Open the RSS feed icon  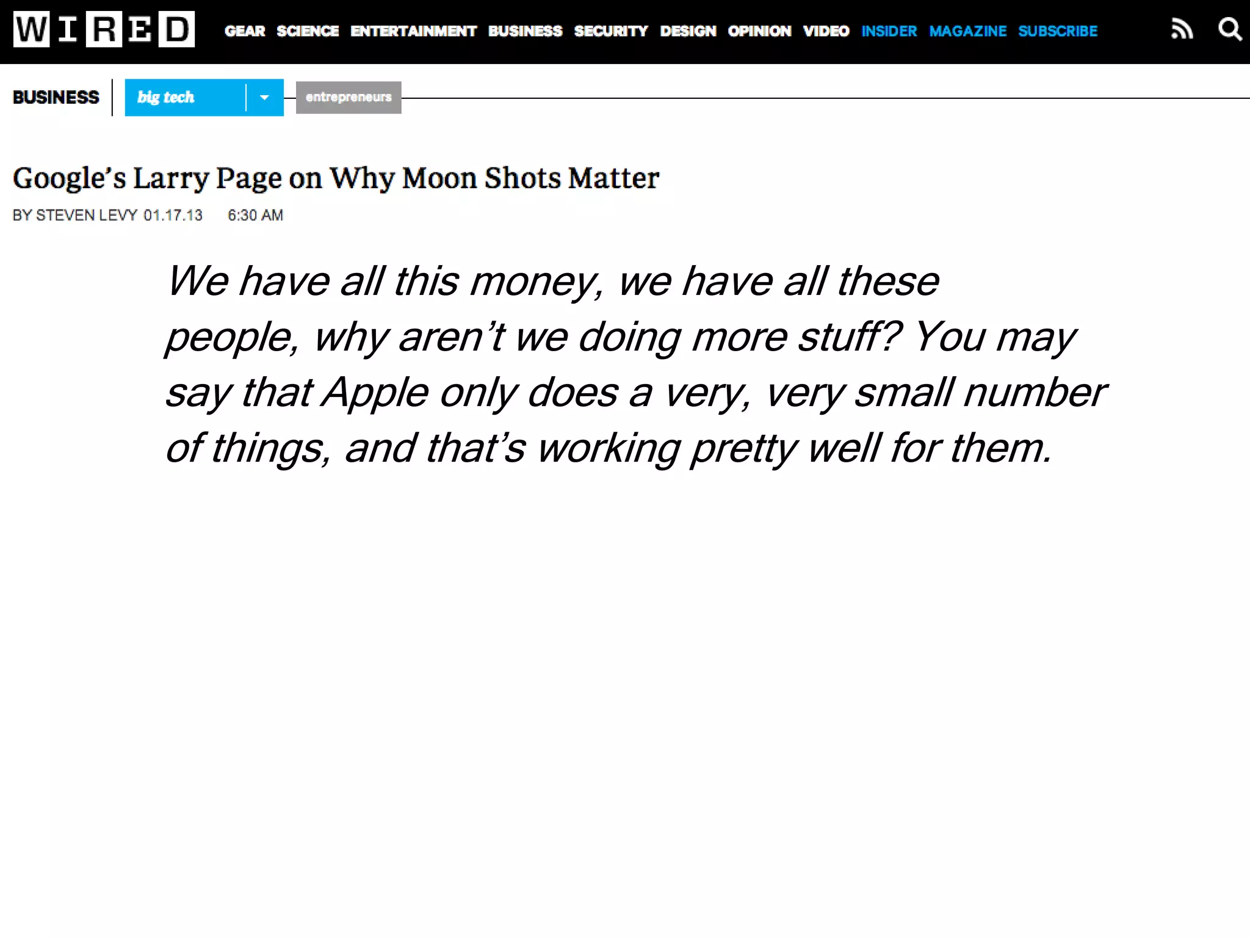pyautogui.click(x=1182, y=29)
